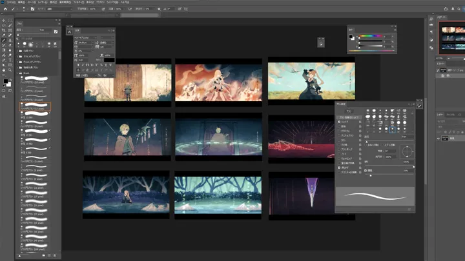This screenshot has width=465, height=261.
Task: Open the Edit menu
Action: (21, 2)
